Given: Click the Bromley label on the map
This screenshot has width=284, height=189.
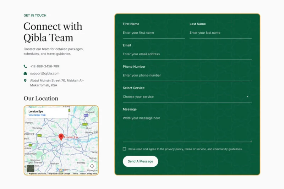Looking at the screenshot, I should 81,163.
